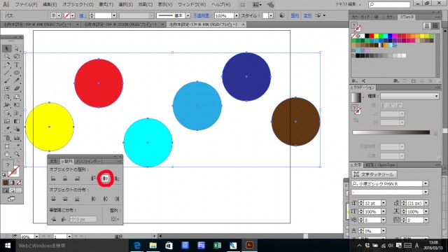This screenshot has height=252, width=448.
Task: Select the Magic Wand tool
Action: pos(7,57)
